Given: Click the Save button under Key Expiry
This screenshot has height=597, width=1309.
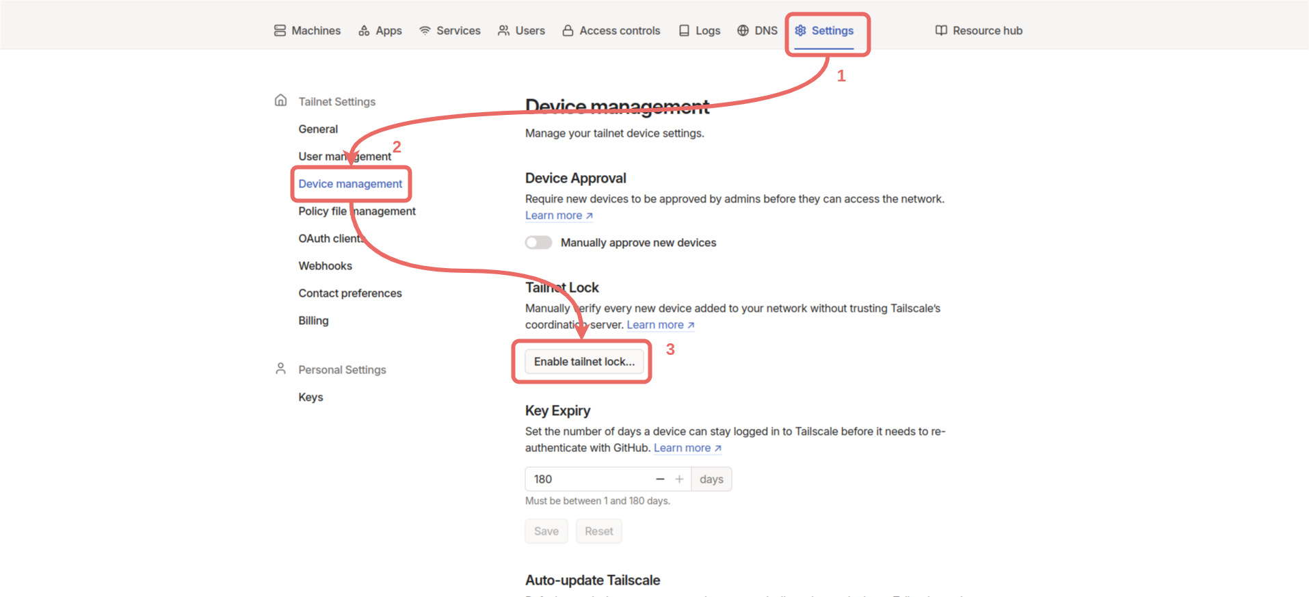Looking at the screenshot, I should (x=546, y=531).
